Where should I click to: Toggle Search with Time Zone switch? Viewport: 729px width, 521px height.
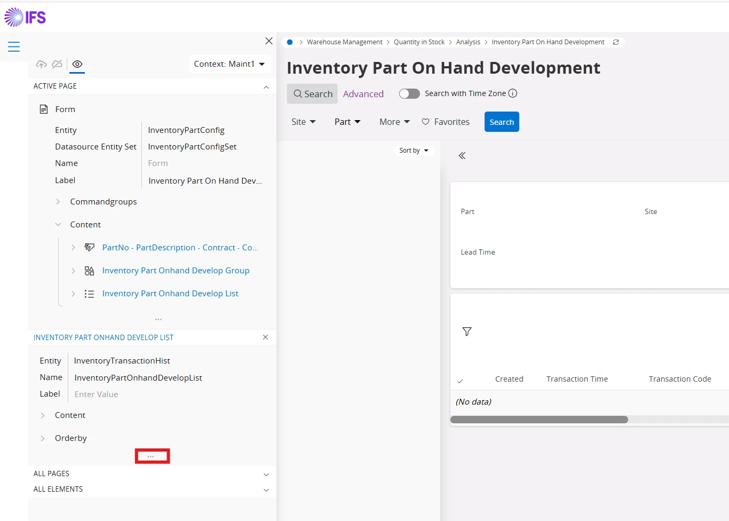(x=409, y=94)
